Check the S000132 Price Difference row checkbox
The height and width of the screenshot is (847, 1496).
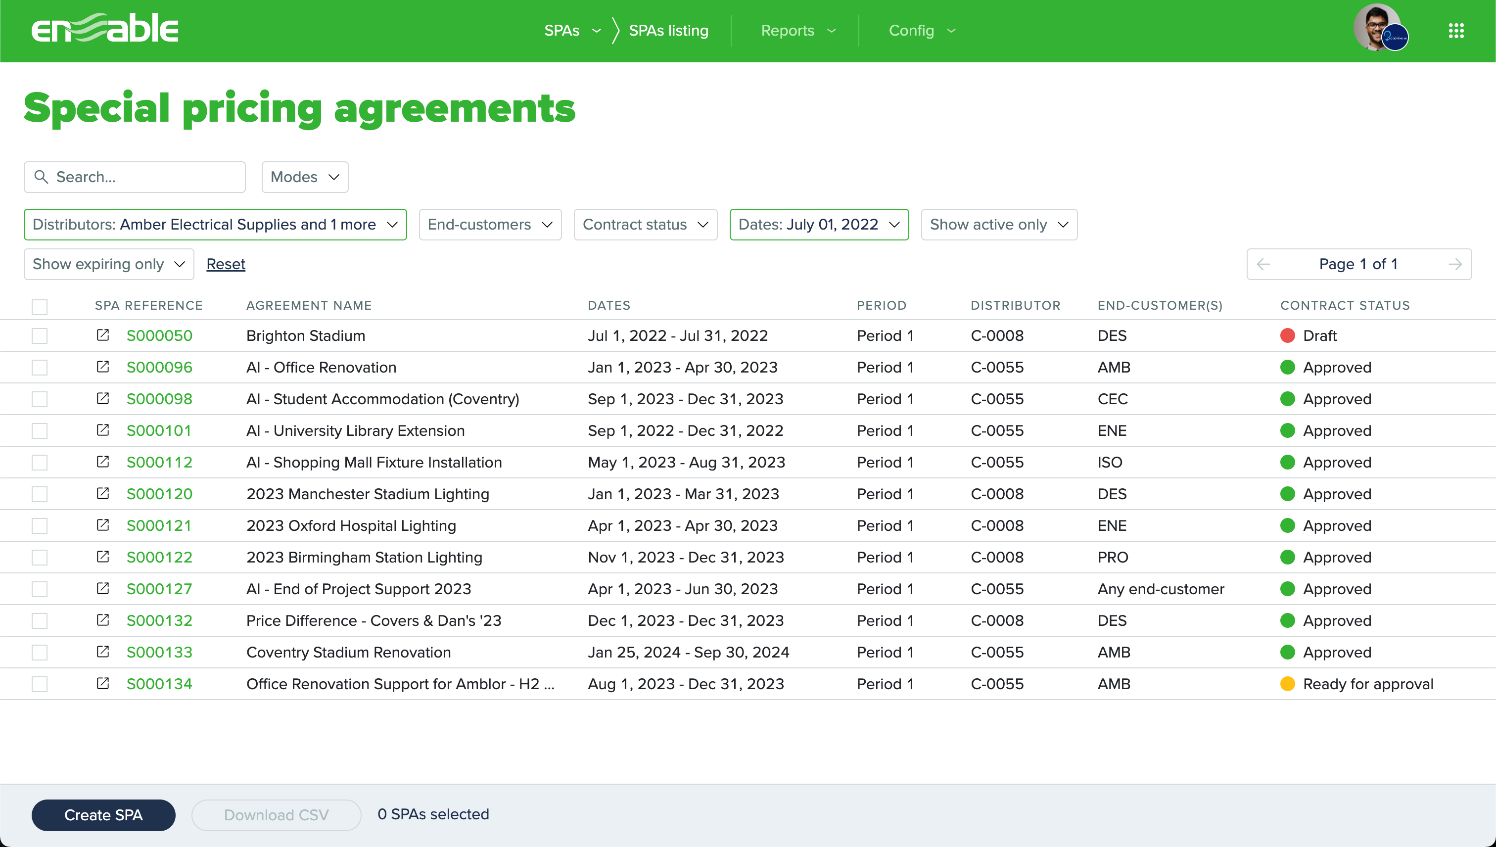coord(40,621)
